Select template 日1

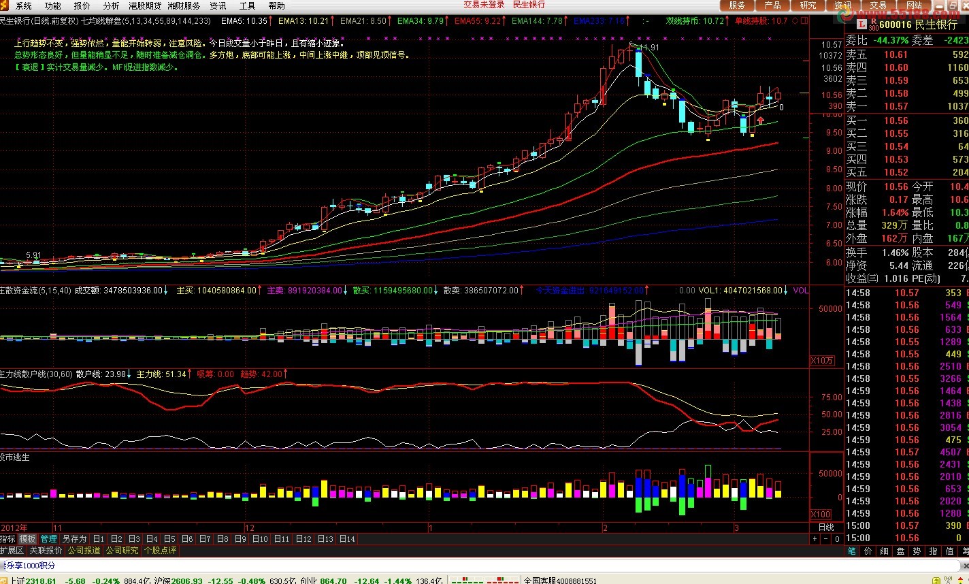point(99,539)
